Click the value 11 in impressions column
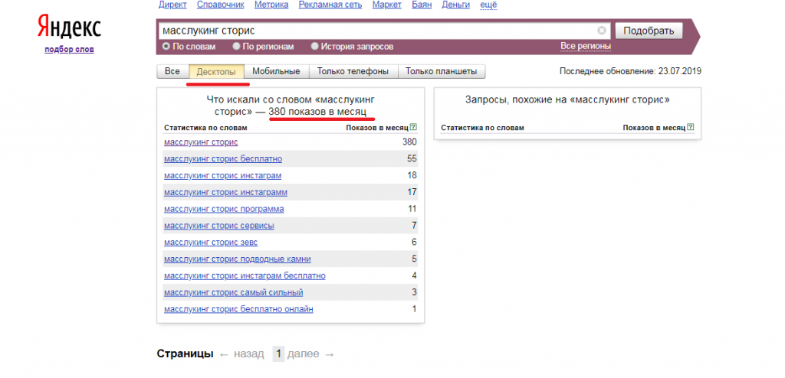 pyautogui.click(x=412, y=209)
